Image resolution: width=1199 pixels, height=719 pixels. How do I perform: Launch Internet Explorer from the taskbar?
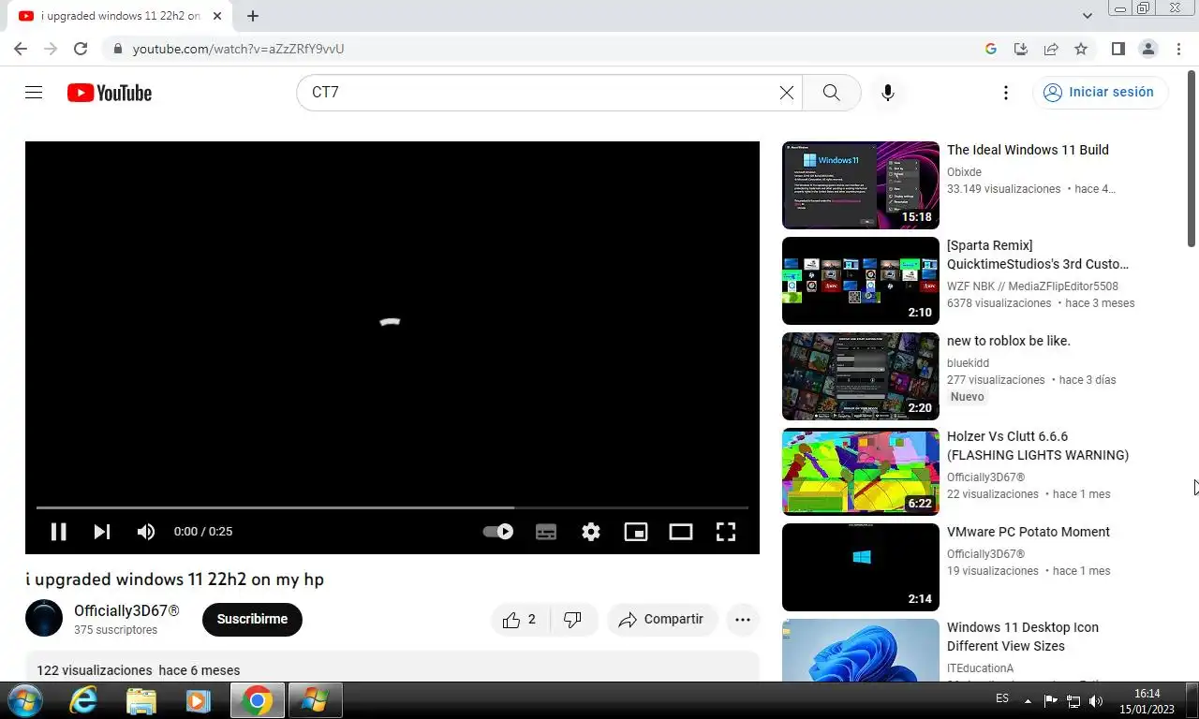point(83,700)
